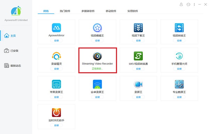Click the Streaming Video Recorder lens icon
The width and height of the screenshot is (209, 134).
coord(97,56)
